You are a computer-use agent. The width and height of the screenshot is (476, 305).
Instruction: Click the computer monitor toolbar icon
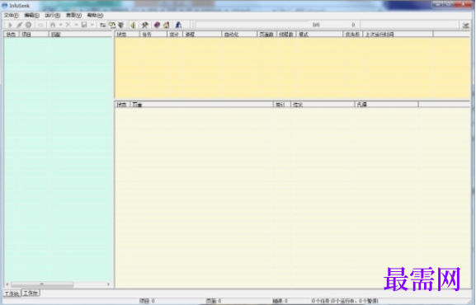click(x=112, y=25)
